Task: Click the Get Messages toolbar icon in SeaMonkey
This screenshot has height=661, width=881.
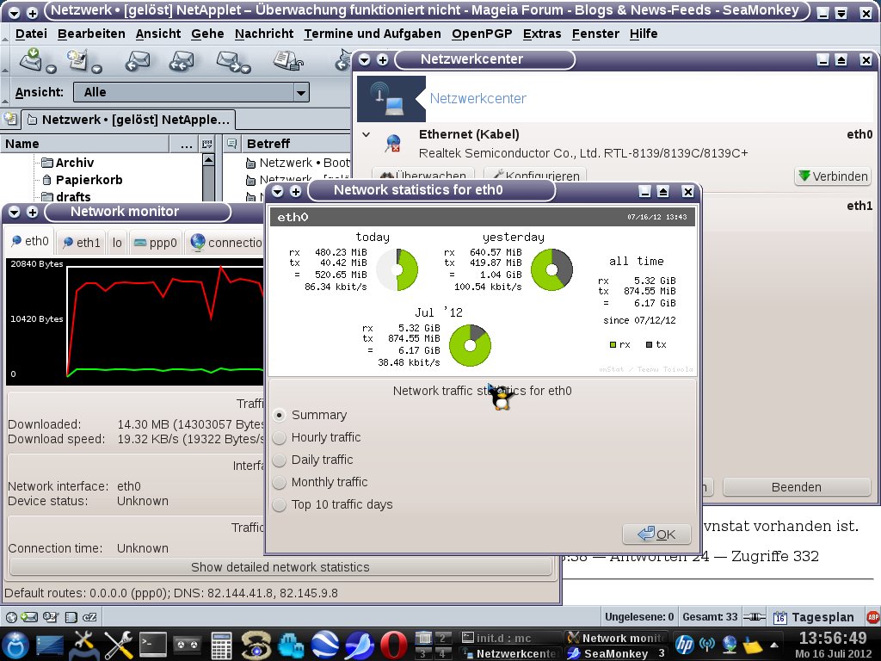Action: [x=30, y=59]
